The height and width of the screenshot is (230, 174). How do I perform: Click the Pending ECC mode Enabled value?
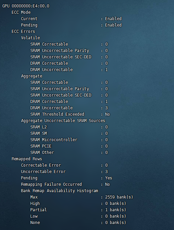(x=113, y=25)
